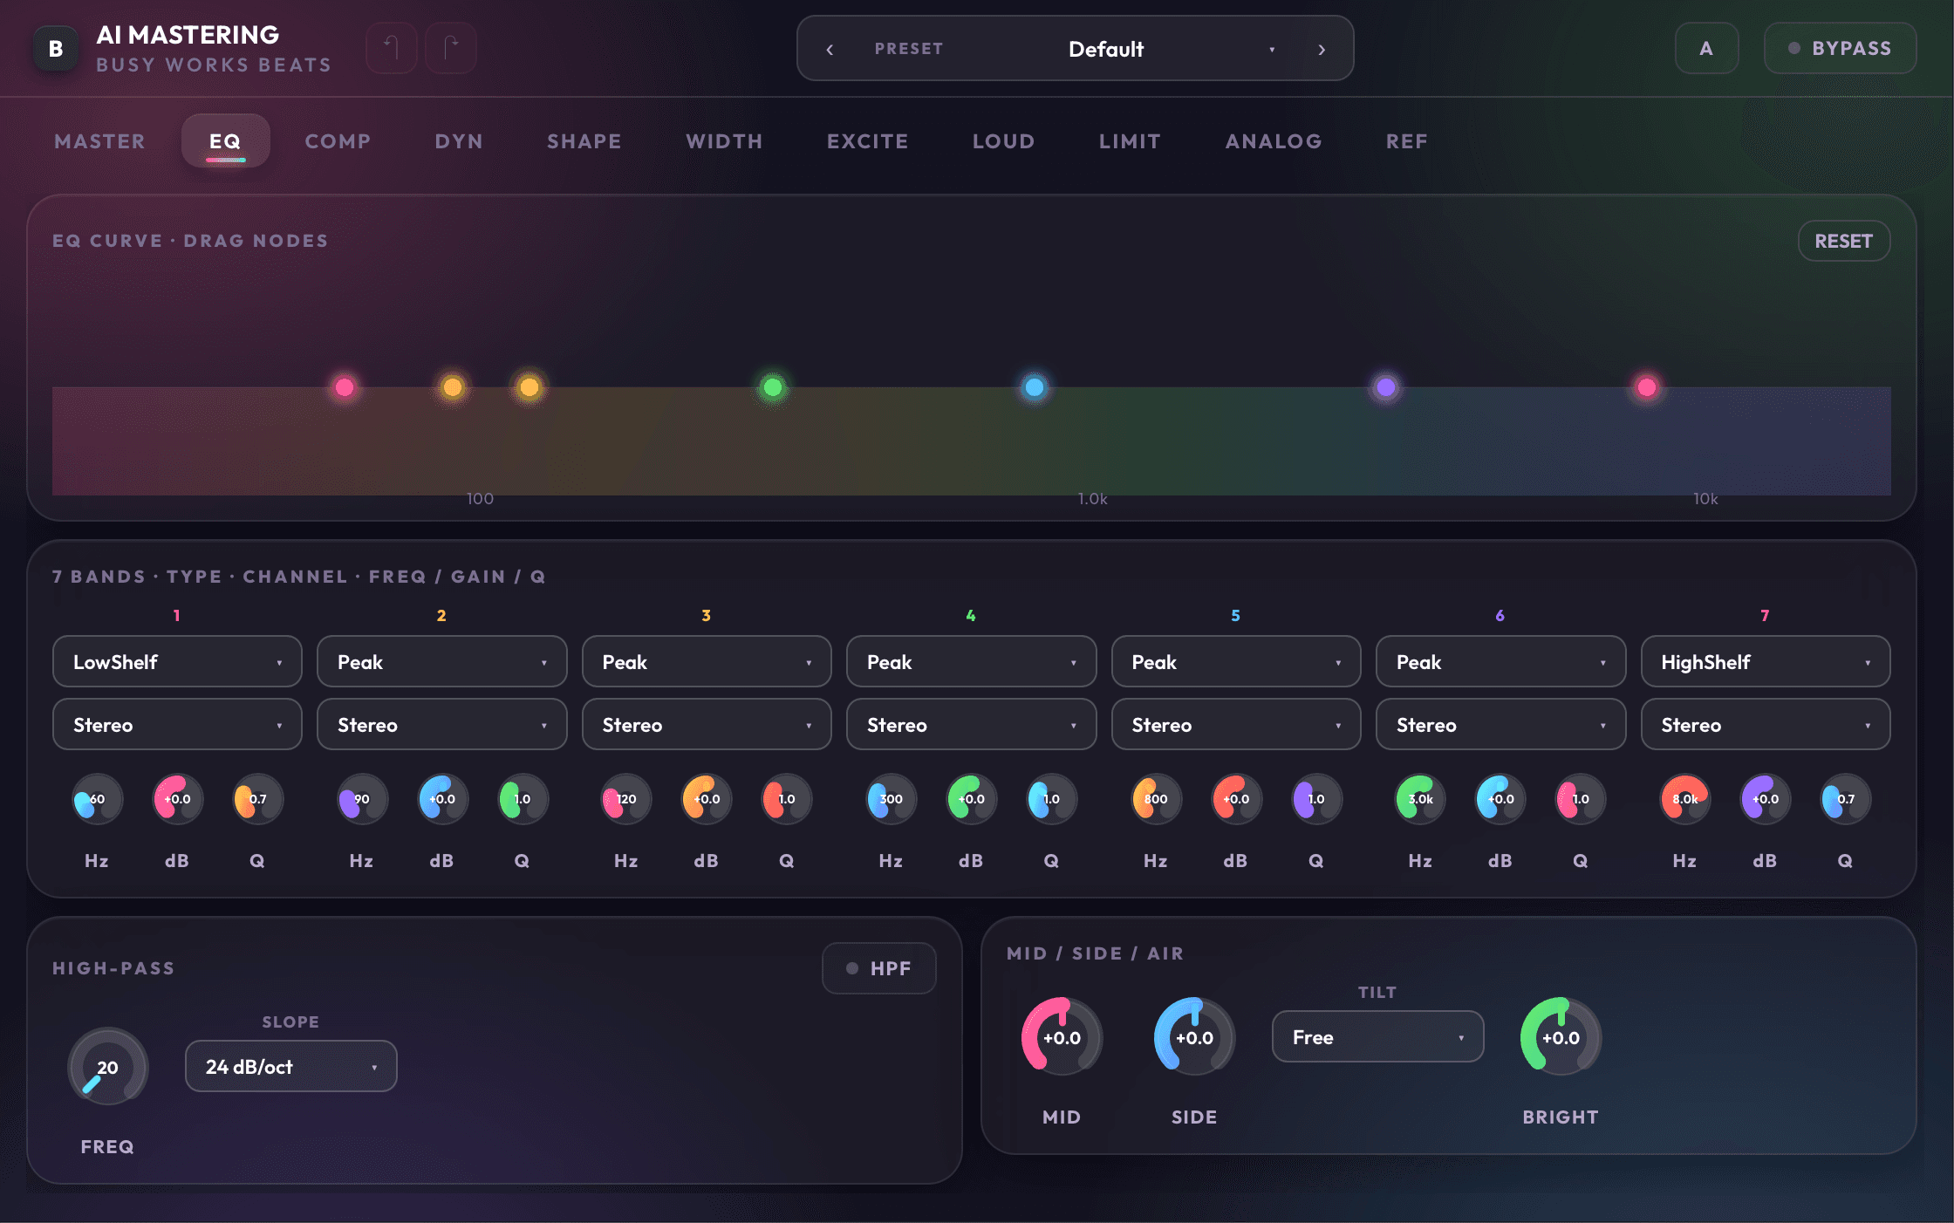Click band 7 8.0k frequency knob
Viewport: 1954px width, 1223px height.
click(1684, 799)
